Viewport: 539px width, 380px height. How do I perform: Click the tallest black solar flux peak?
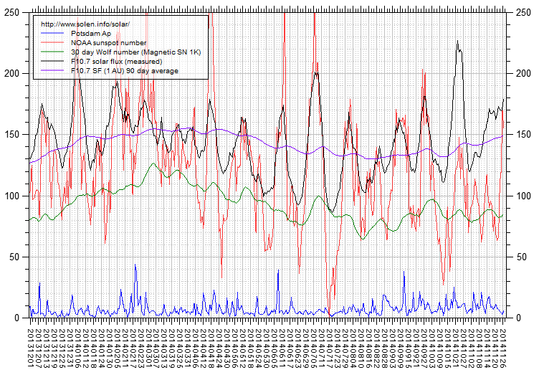[457, 42]
